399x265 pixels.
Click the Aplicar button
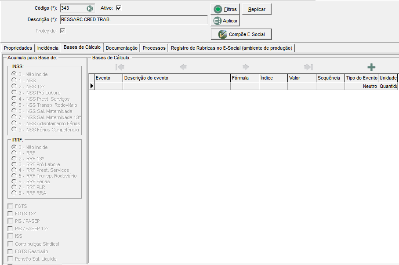(x=225, y=21)
